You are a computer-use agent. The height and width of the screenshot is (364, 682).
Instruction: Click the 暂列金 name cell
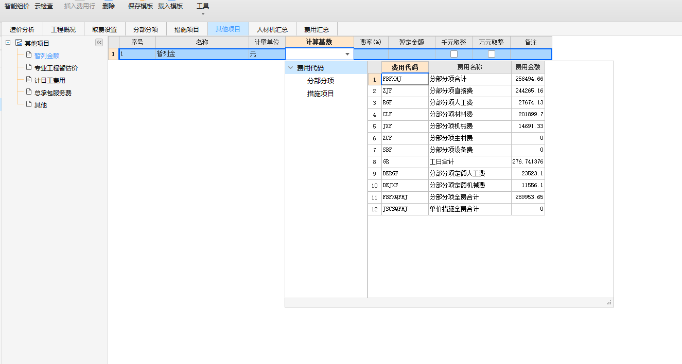[202, 54]
